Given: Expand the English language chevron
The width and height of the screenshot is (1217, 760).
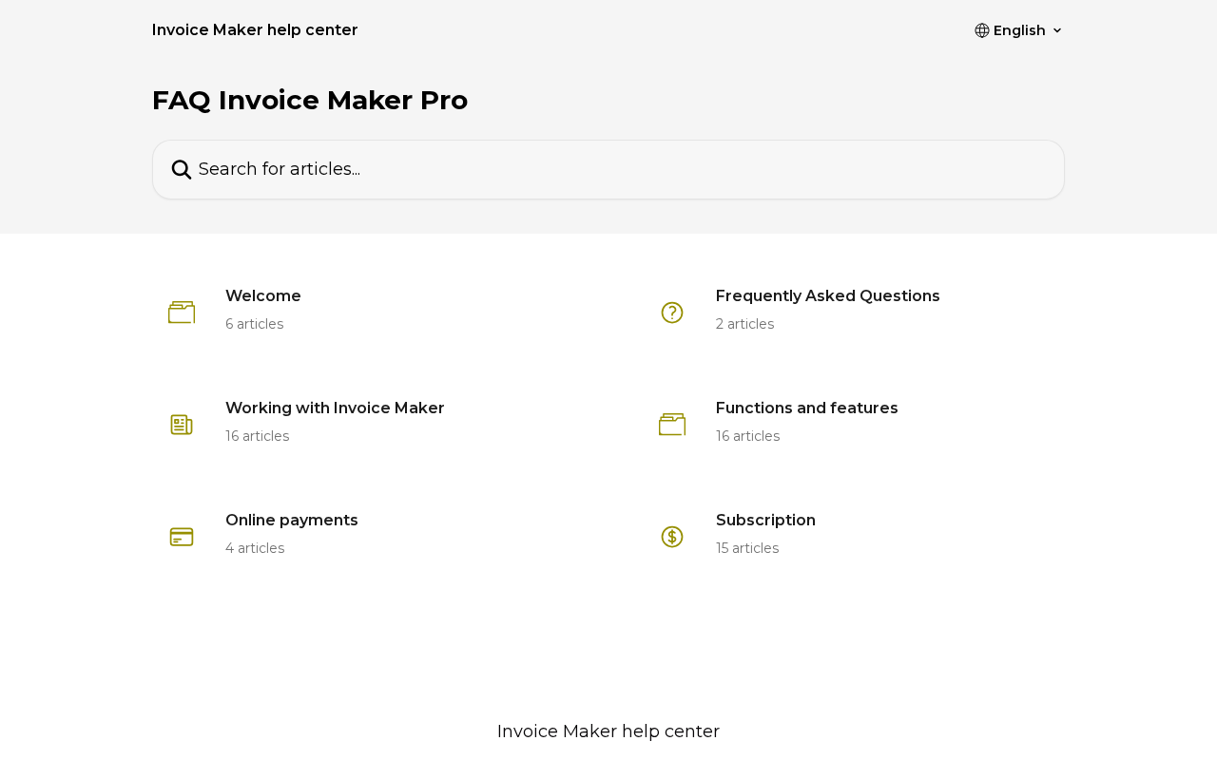Looking at the screenshot, I should click(x=1057, y=30).
